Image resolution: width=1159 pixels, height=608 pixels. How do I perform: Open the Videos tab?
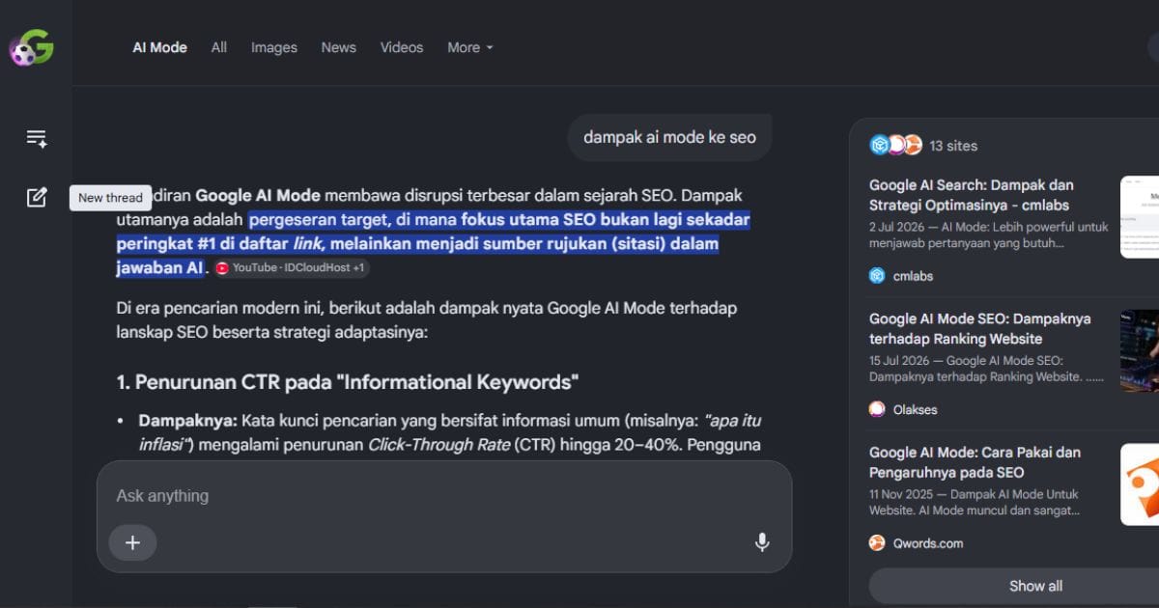402,47
